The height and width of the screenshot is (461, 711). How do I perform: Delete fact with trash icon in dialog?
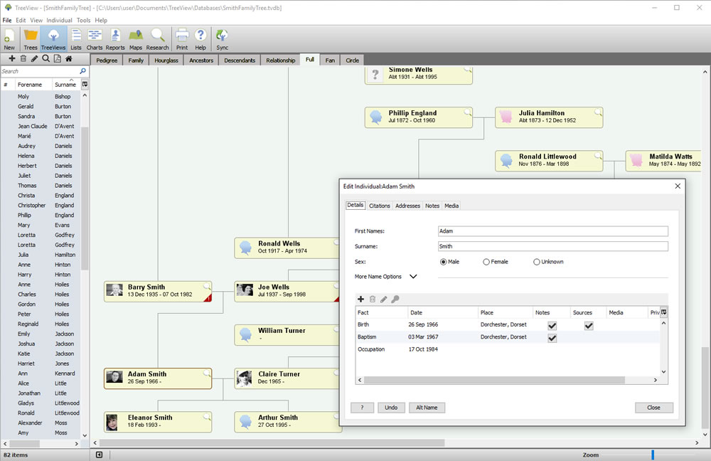click(x=373, y=299)
